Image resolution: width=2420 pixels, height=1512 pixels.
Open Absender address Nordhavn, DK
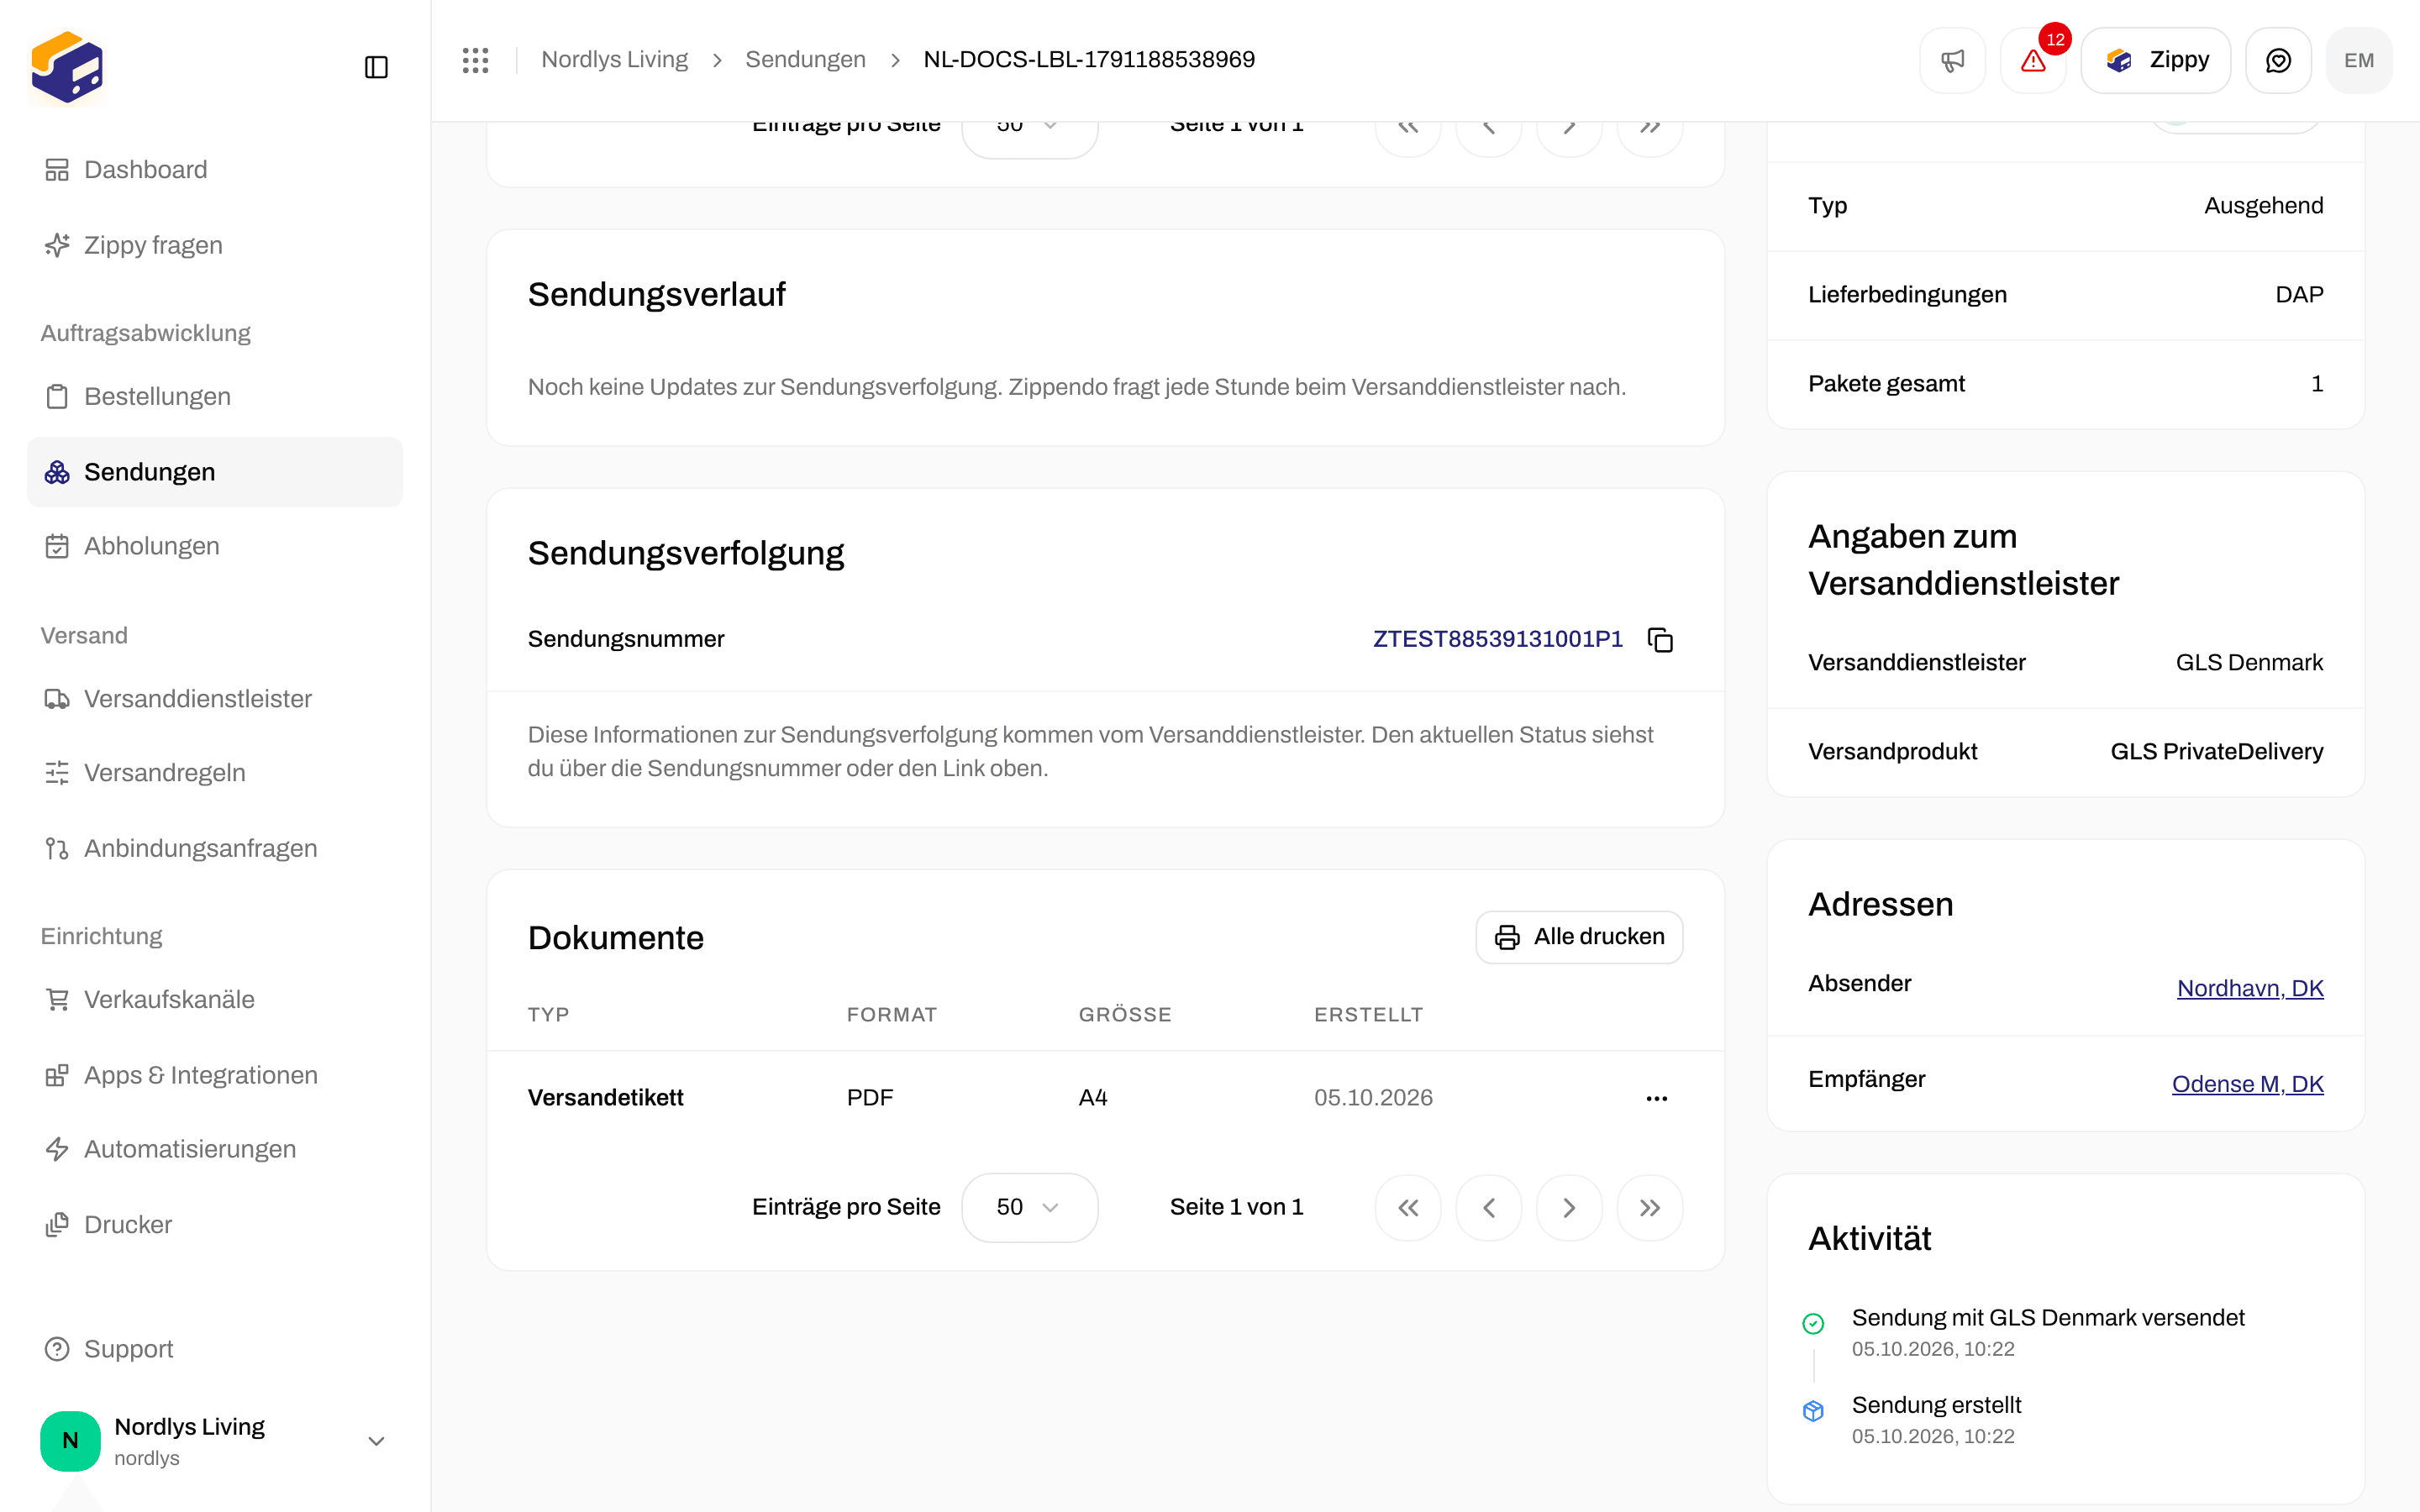click(x=2250, y=989)
